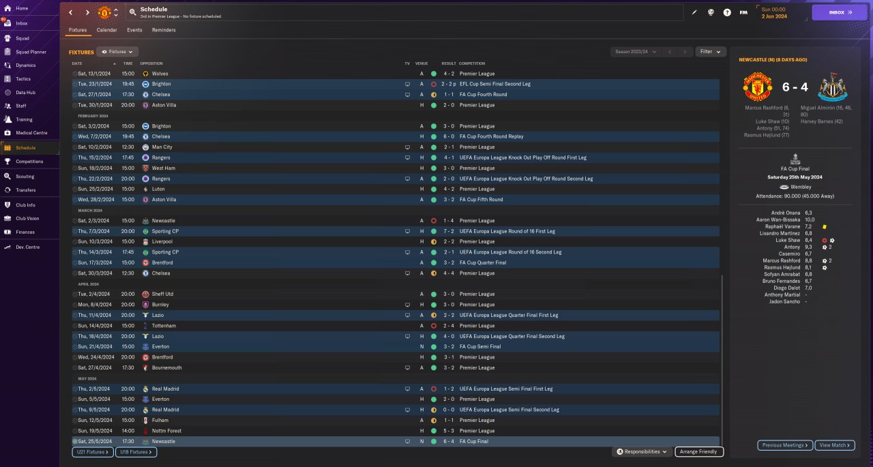Open Medical Centre in sidebar
873x467 pixels.
point(31,133)
